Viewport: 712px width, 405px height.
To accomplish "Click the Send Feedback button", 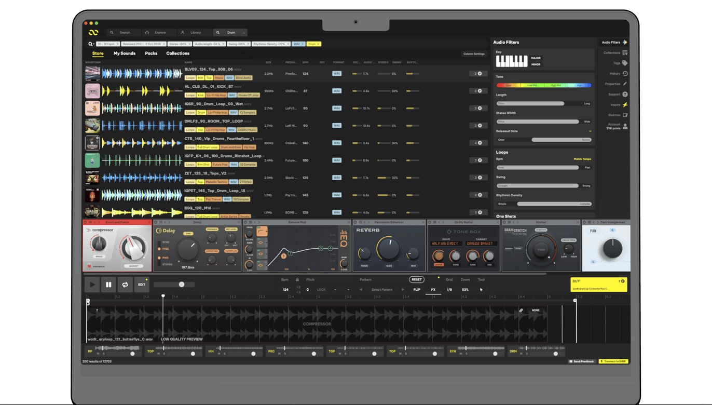I will [581, 361].
